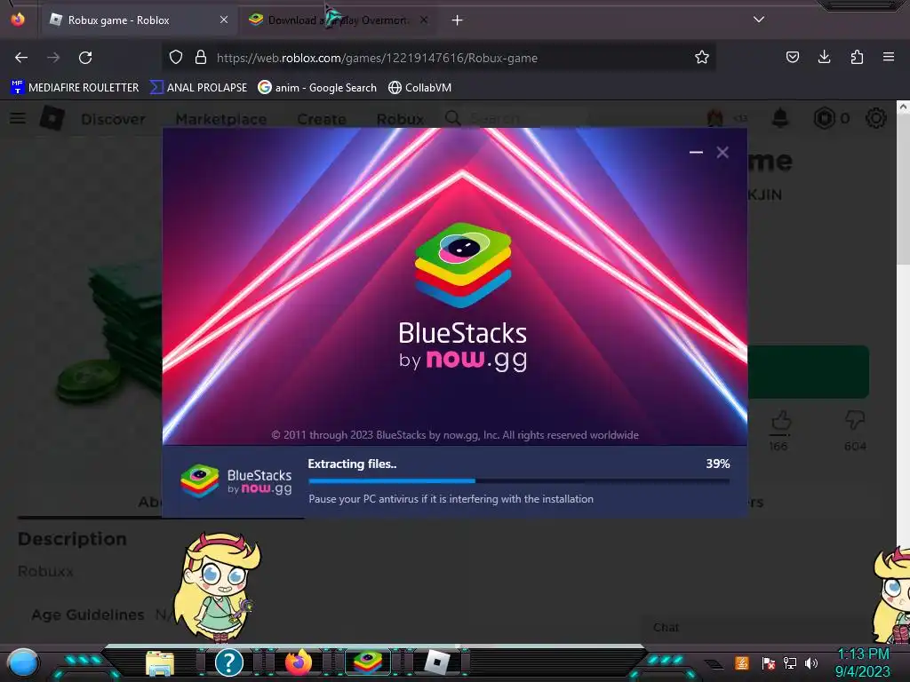Screen dimensions: 910x682
Task: Open the CollabVM bookmark
Action: [x=419, y=88]
